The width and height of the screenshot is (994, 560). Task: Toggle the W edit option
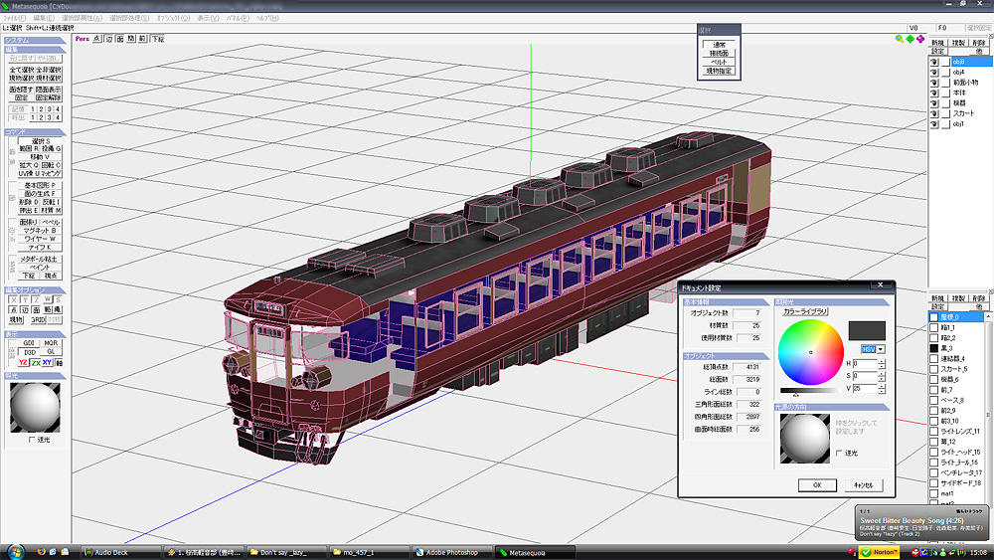(x=47, y=299)
